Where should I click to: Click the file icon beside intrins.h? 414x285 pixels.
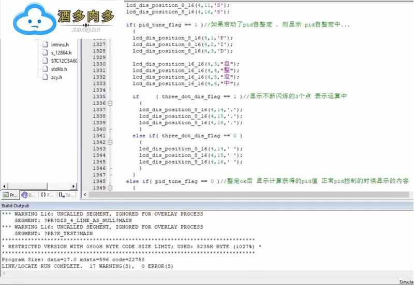pyautogui.click(x=46, y=44)
